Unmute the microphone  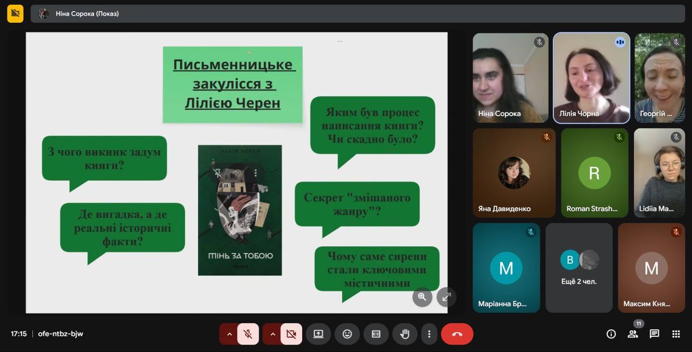(x=248, y=334)
